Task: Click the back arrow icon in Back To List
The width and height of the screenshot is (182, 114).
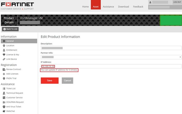Action: pos(4,29)
